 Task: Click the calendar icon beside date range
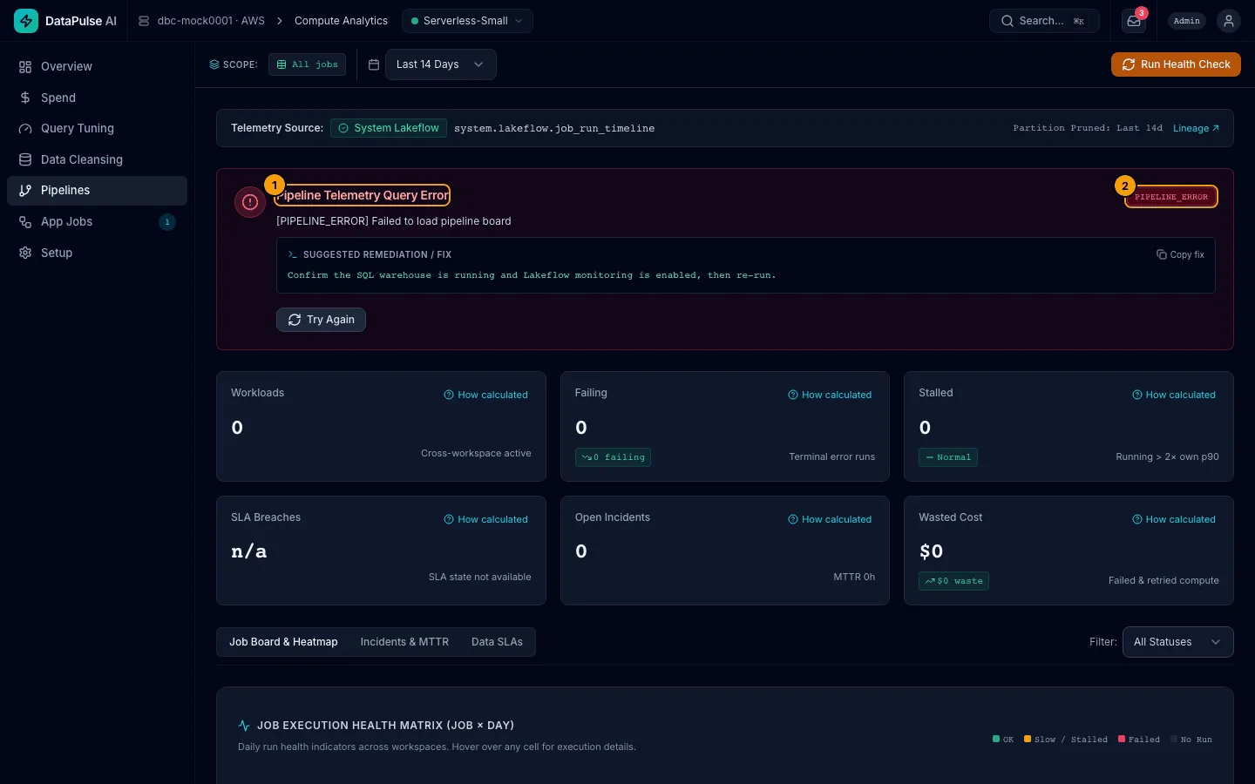[374, 64]
